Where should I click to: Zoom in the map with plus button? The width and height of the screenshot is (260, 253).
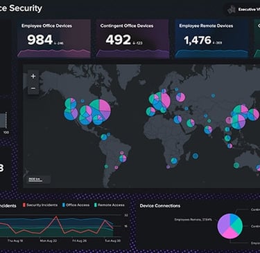[33, 76]
